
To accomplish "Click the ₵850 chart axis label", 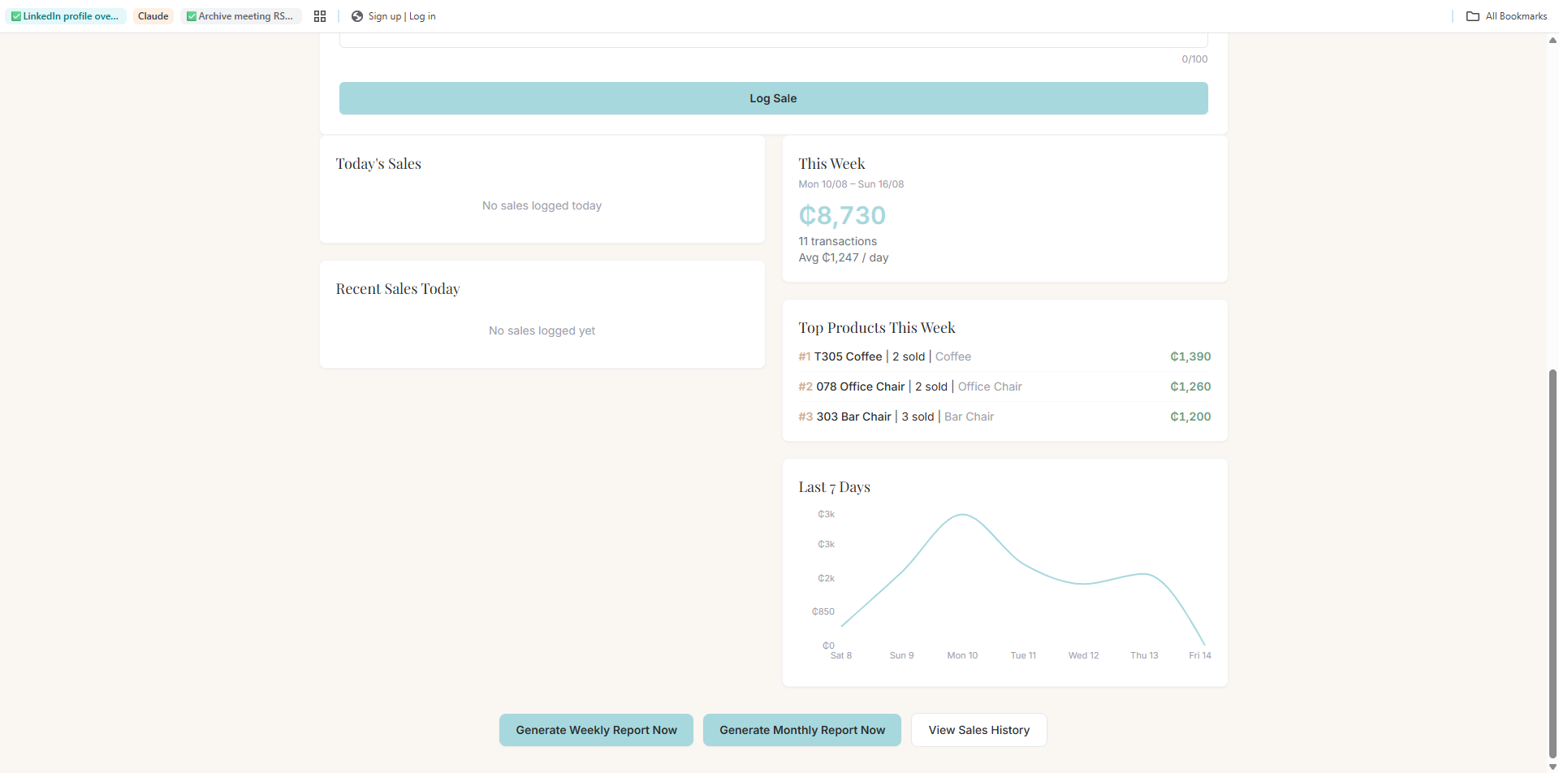I will 823,611.
